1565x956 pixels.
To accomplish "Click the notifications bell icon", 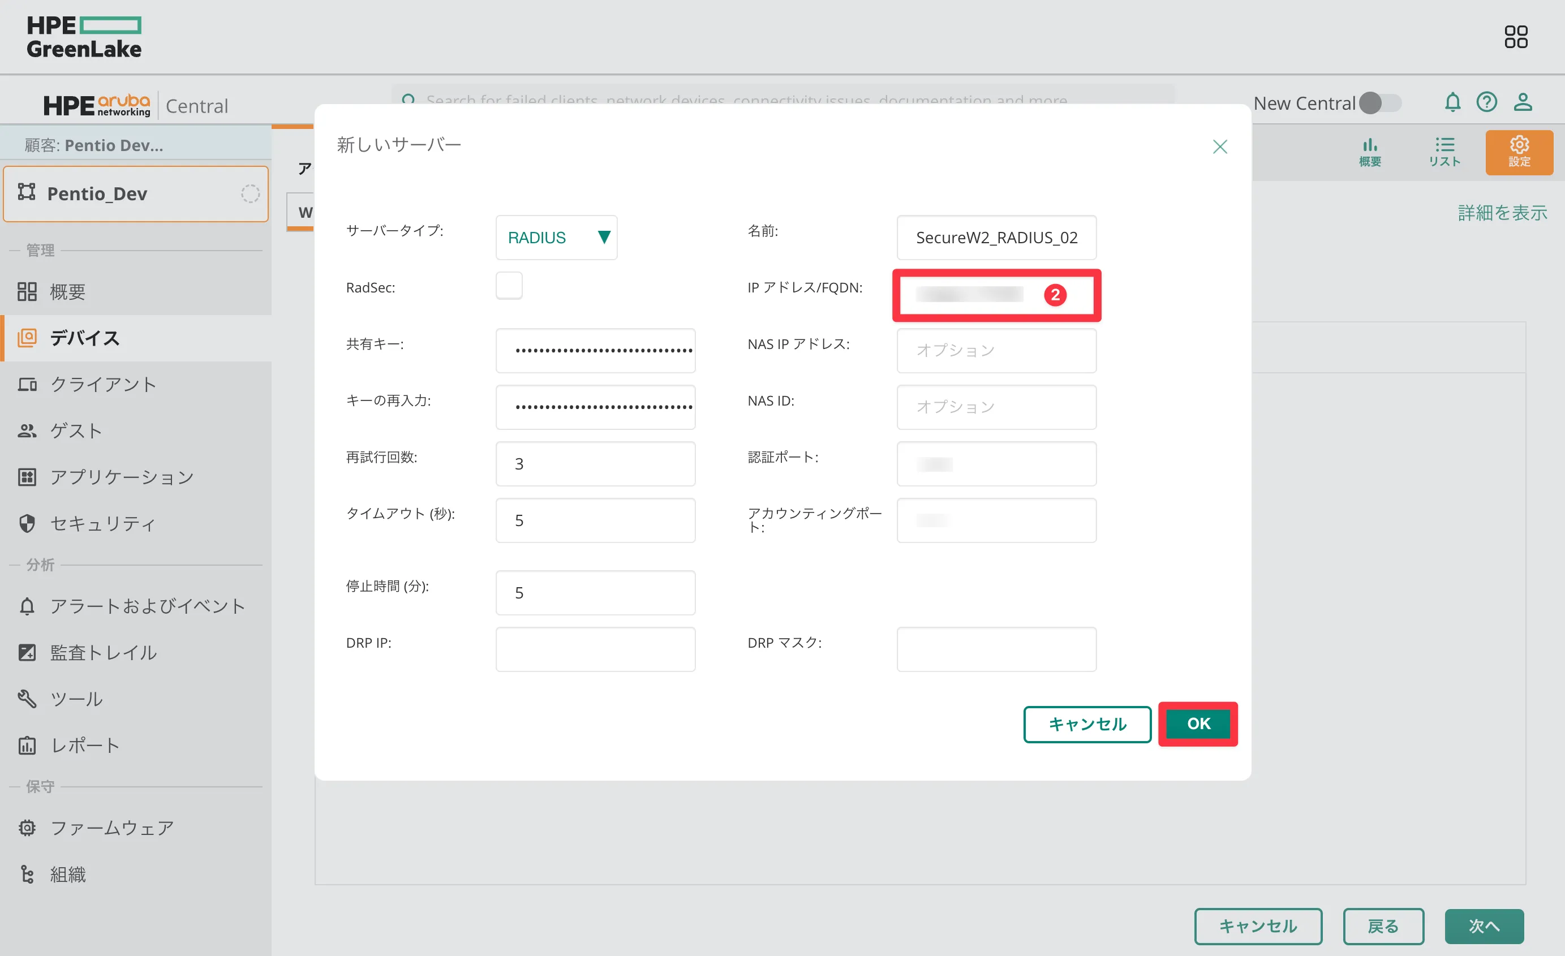I will click(x=1452, y=102).
